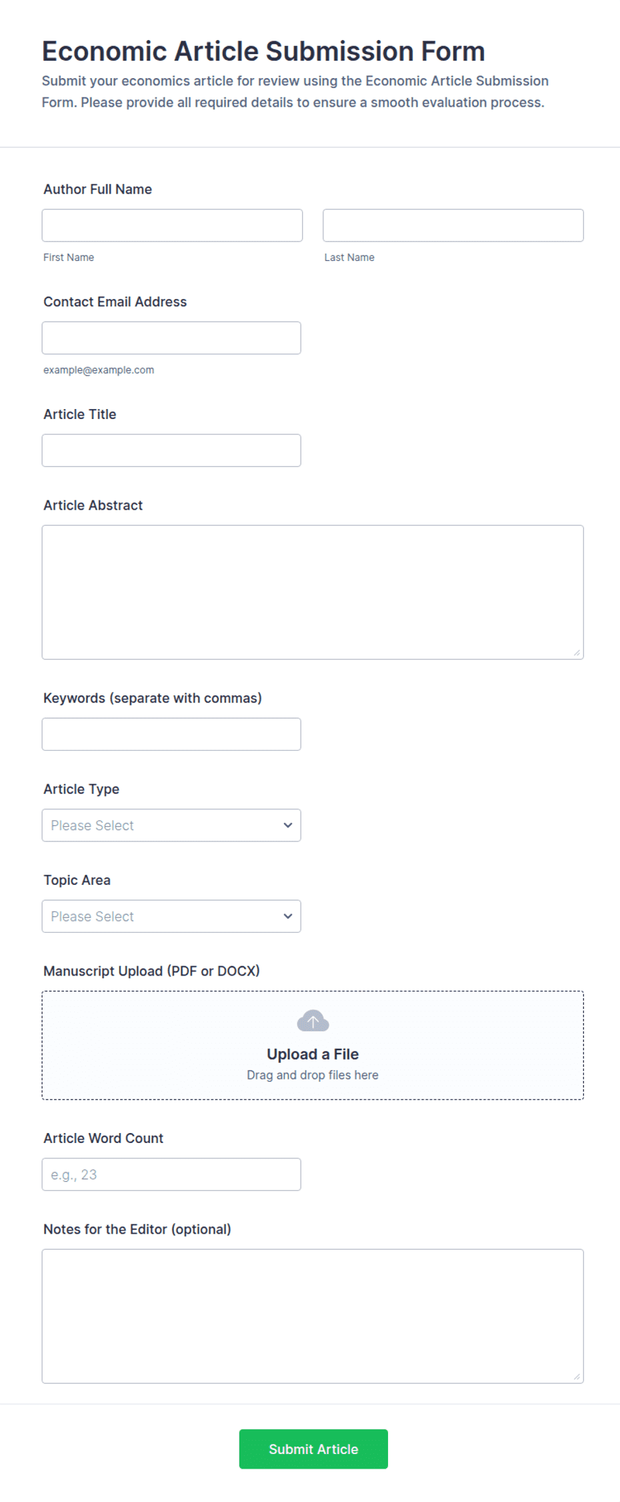Click the Contact Email Address field
Image resolution: width=620 pixels, height=1502 pixels.
tap(171, 338)
